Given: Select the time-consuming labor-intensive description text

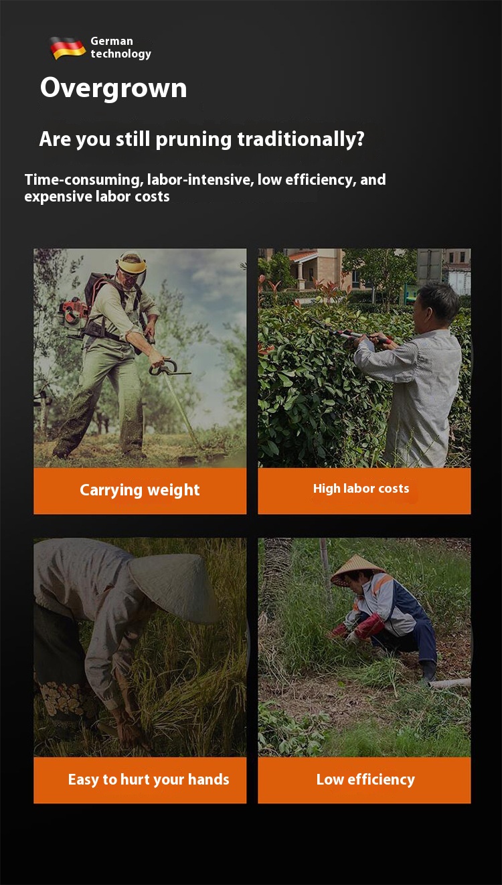Looking at the screenshot, I should coord(205,188).
